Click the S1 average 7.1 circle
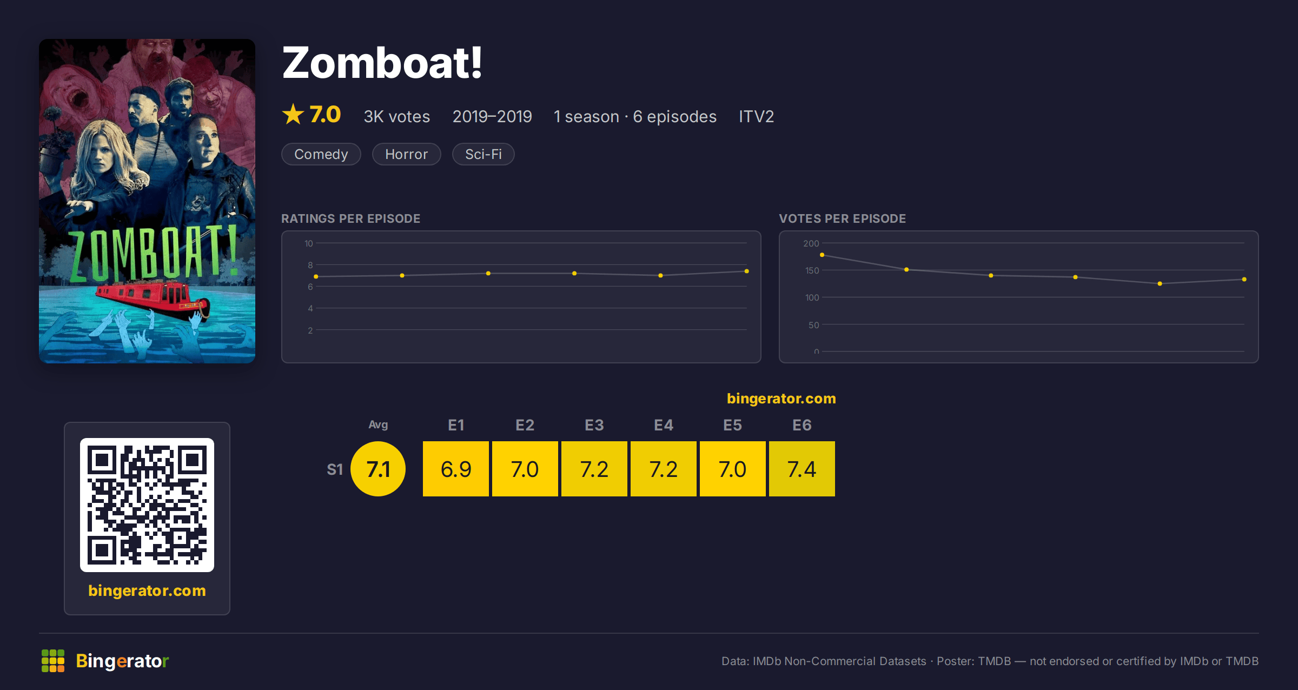Image resolution: width=1298 pixels, height=690 pixels. point(378,469)
